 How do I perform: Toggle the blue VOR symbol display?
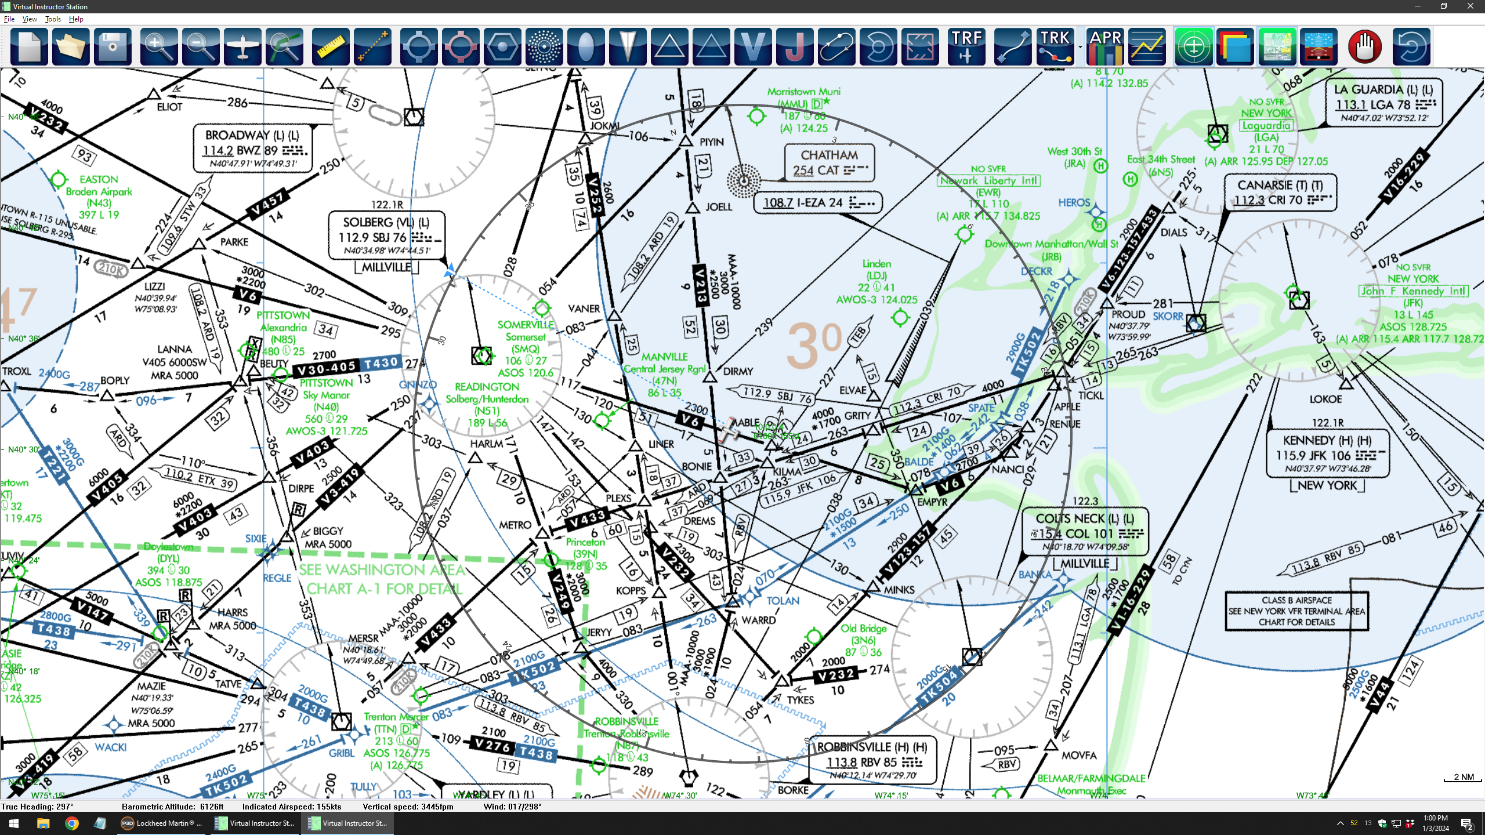(419, 46)
